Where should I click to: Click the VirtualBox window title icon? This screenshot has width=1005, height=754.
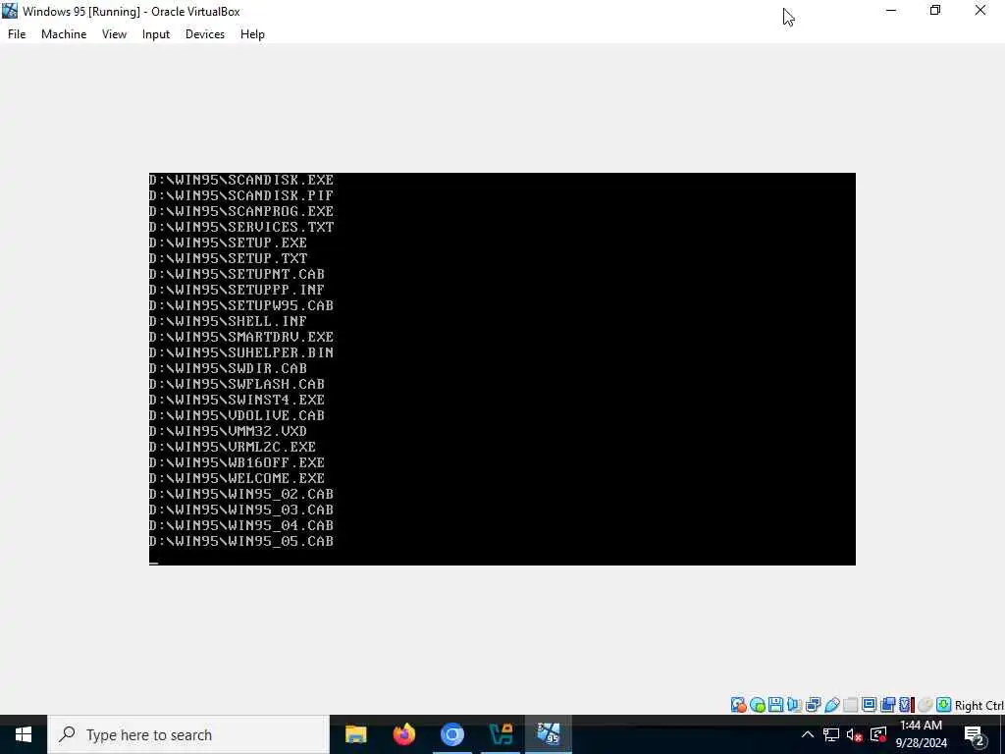coord(10,11)
